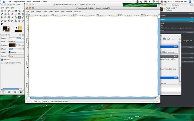Select the Scissors Select tool

(x=19, y=11)
